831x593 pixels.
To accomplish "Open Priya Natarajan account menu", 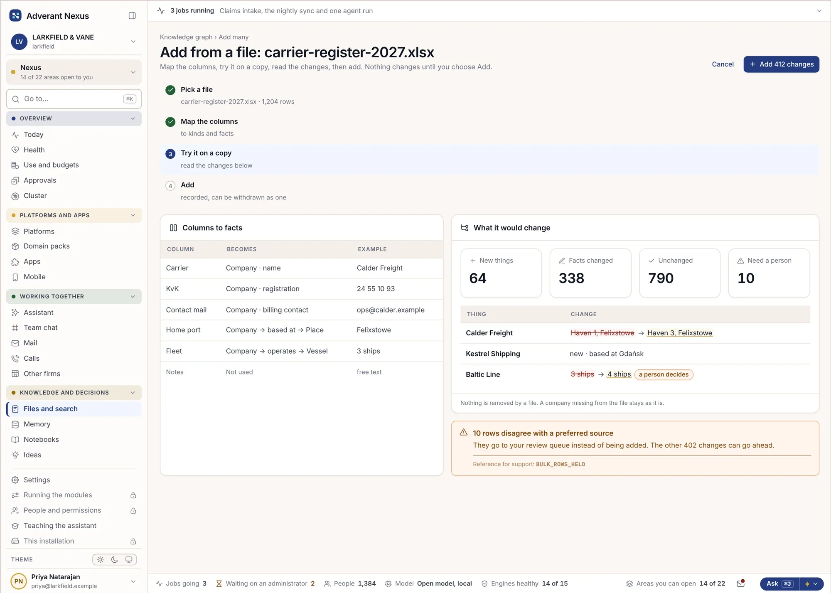I will [74, 581].
